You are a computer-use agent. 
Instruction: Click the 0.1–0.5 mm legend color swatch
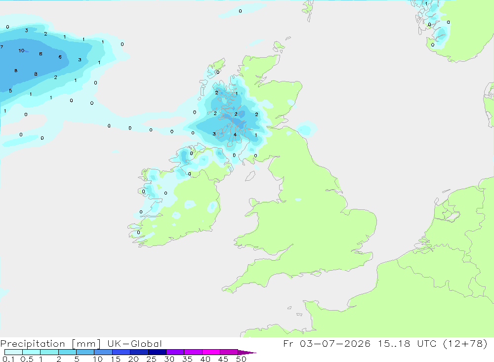coord(13,352)
